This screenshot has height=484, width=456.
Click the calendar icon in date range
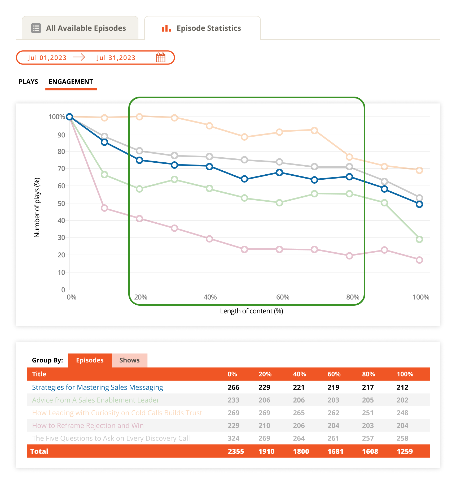[x=161, y=58]
